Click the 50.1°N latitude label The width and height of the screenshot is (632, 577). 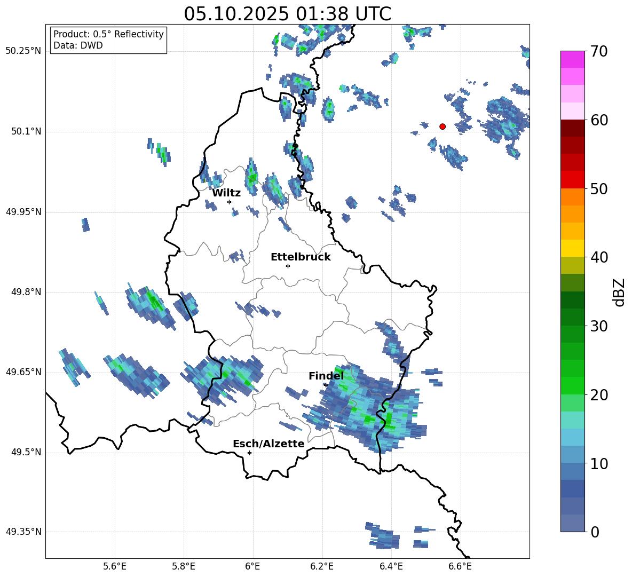click(26, 131)
